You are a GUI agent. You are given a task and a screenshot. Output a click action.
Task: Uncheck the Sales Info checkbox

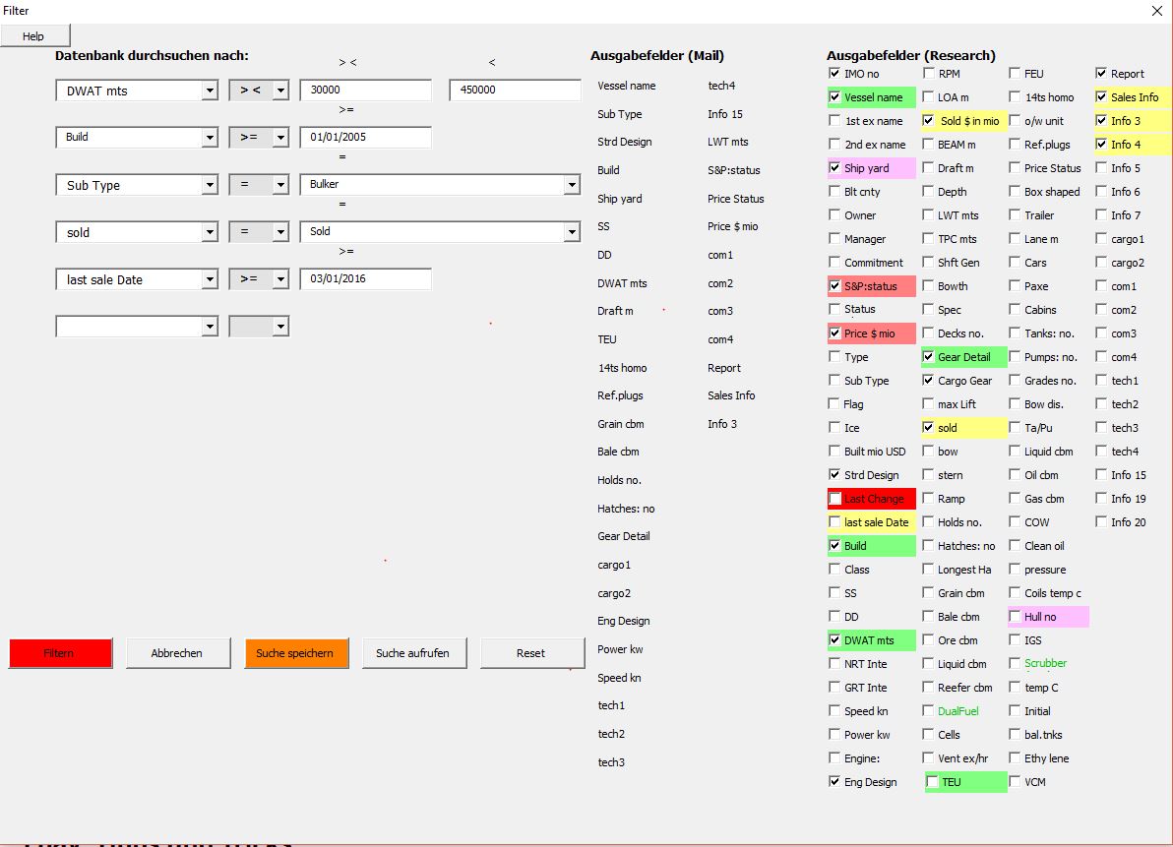point(1102,97)
